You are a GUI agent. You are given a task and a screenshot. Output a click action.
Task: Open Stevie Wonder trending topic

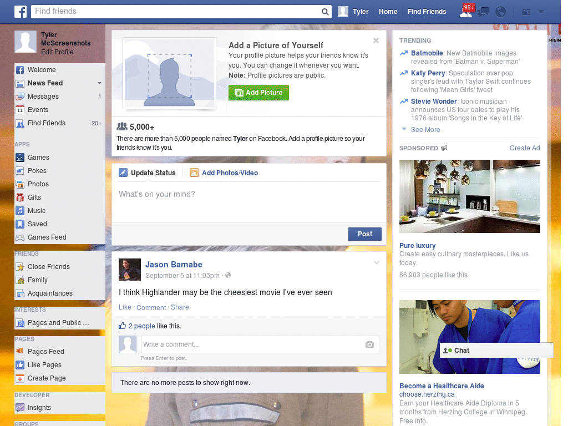(x=434, y=102)
